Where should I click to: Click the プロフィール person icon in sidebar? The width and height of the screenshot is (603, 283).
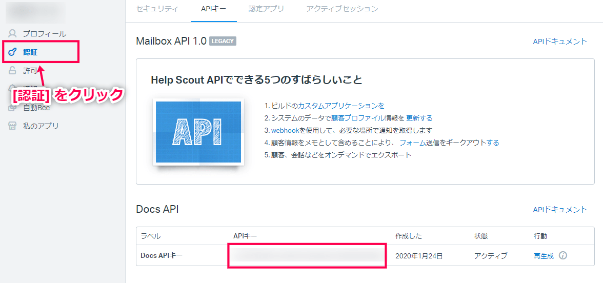click(x=12, y=33)
